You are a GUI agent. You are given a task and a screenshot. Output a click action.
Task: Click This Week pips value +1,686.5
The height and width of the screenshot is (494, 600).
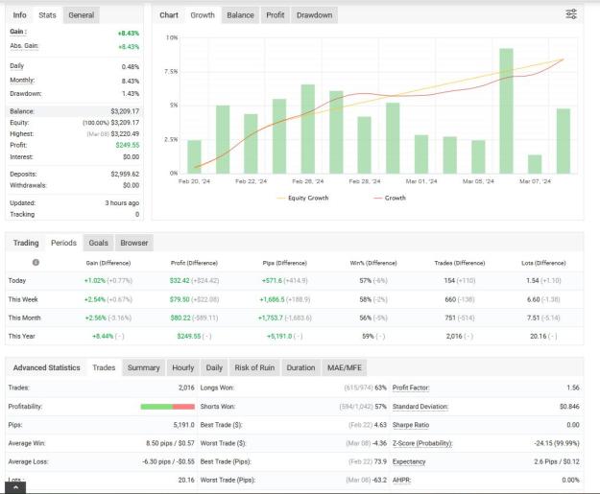pyautogui.click(x=272, y=299)
